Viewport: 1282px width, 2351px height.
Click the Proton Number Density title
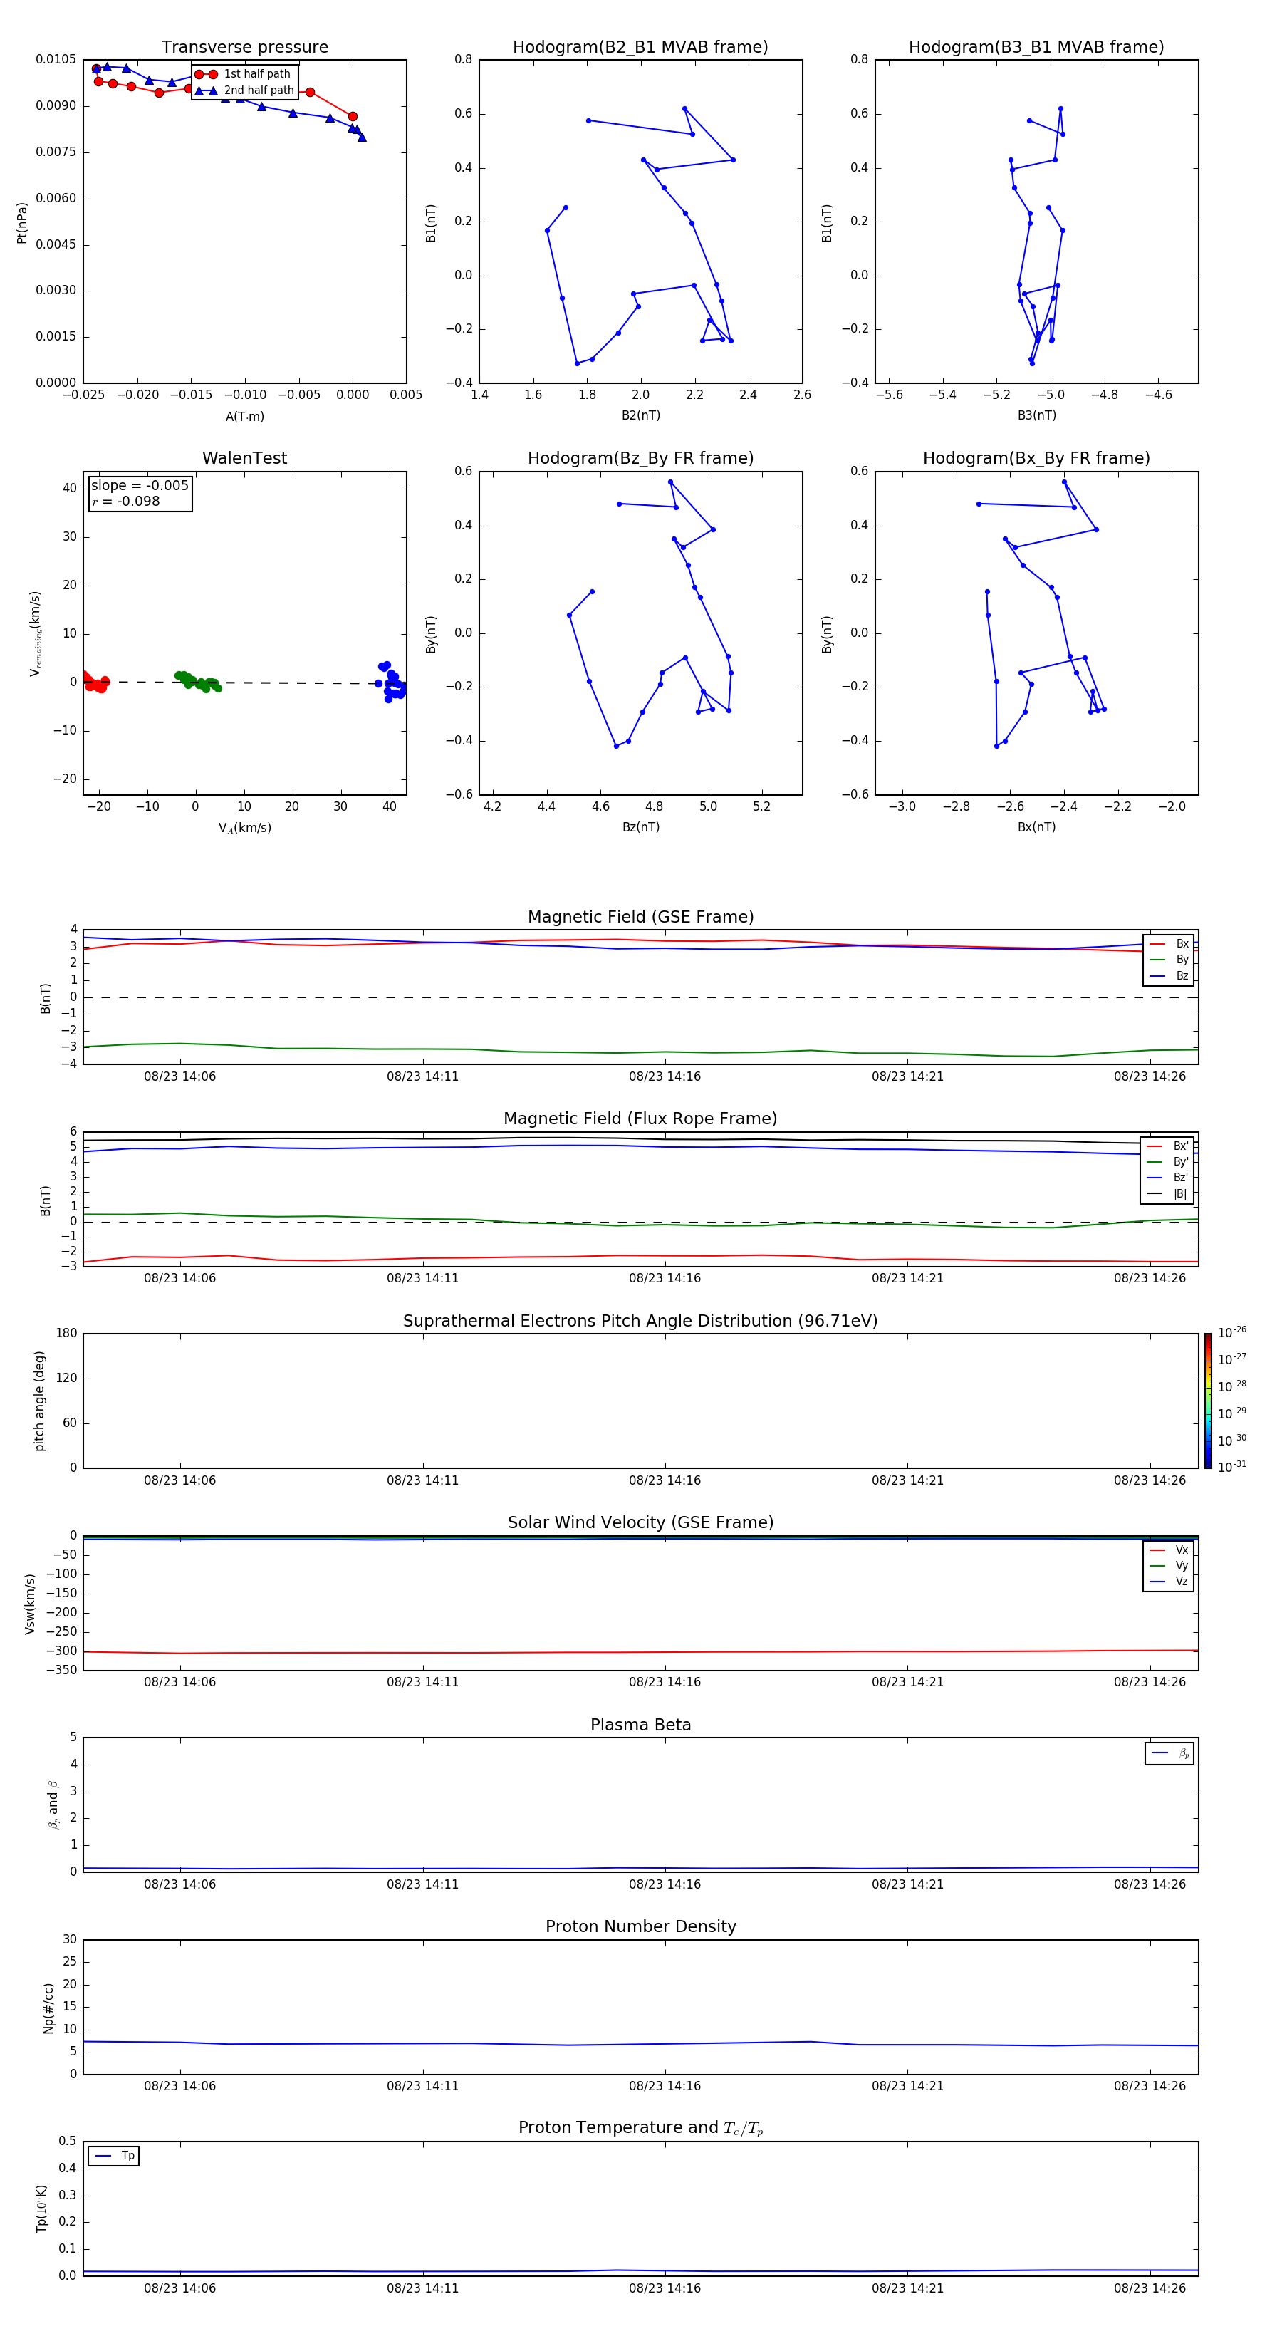pyautogui.click(x=640, y=1926)
